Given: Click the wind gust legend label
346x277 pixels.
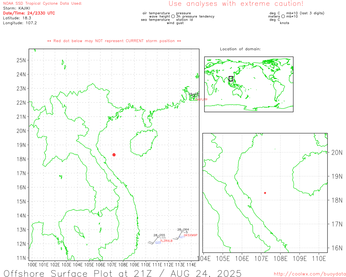Looking at the screenshot, I should [175, 23].
